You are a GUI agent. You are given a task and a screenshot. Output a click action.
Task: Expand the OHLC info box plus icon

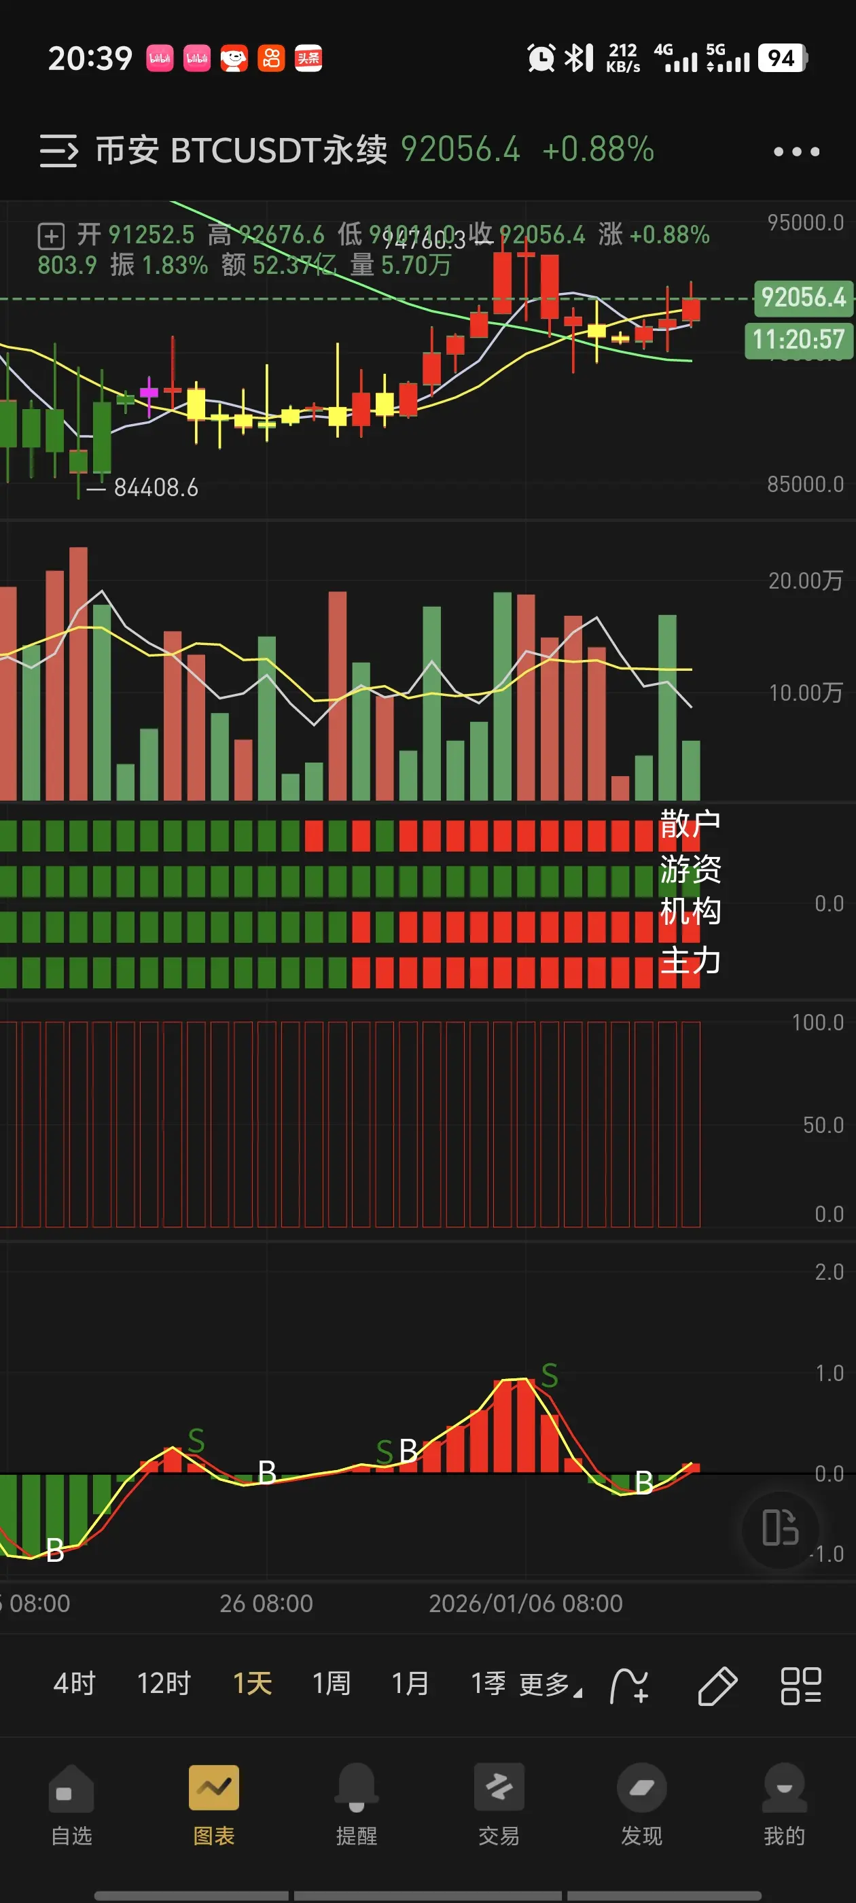pyautogui.click(x=51, y=237)
